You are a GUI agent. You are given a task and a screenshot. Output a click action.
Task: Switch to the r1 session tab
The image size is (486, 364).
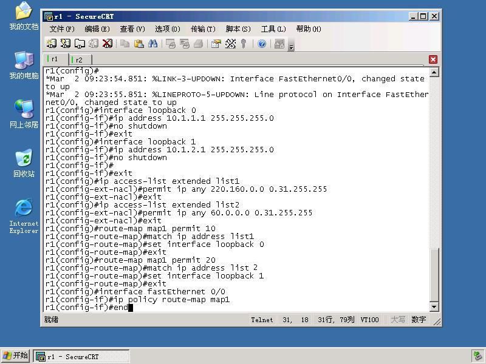pyautogui.click(x=55, y=59)
